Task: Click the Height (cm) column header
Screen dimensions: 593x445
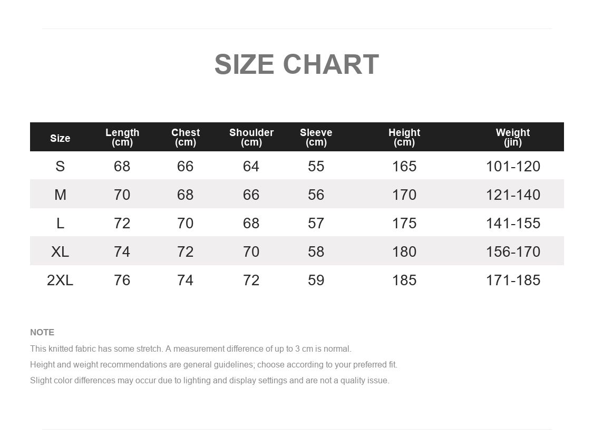Action: [x=404, y=138]
